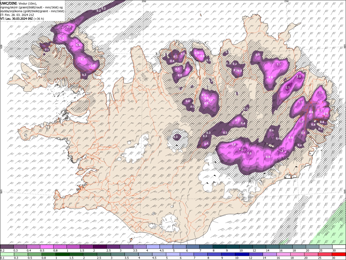Image resolution: width=346 pixels, height=260 pixels.
Task: Click the 20W longitude label
Action: coord(144,1)
